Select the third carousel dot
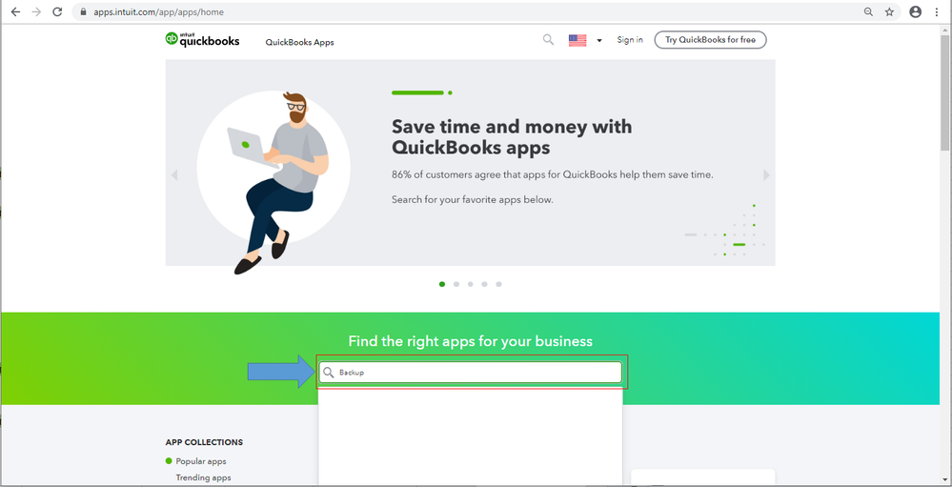The image size is (952, 487). tap(470, 284)
